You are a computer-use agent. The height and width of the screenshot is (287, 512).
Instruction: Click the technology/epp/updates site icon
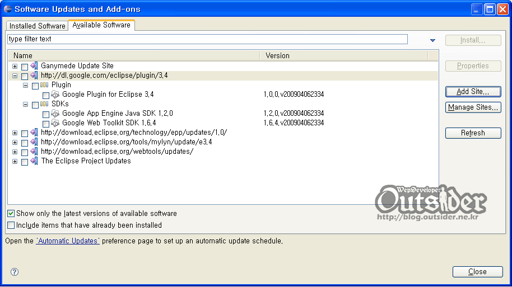point(34,133)
